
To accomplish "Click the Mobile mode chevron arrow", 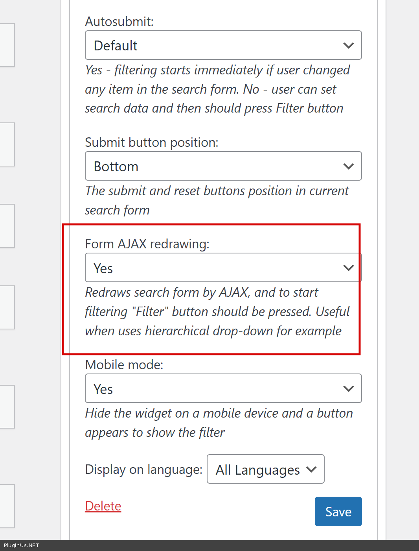I will (x=348, y=389).
